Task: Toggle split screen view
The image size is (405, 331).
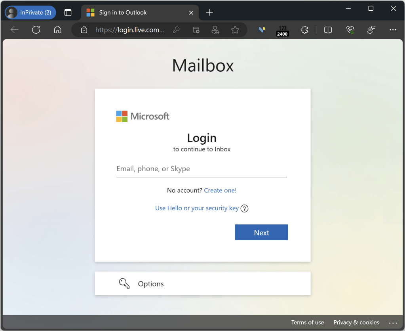Action: [328, 30]
